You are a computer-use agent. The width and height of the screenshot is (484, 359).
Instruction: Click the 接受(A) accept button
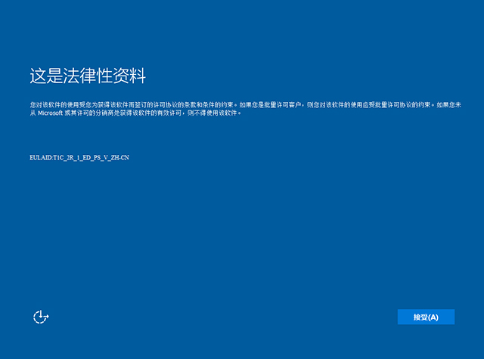point(426,317)
